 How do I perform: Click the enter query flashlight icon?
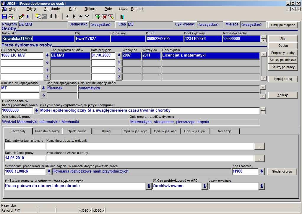tap(38, 17)
